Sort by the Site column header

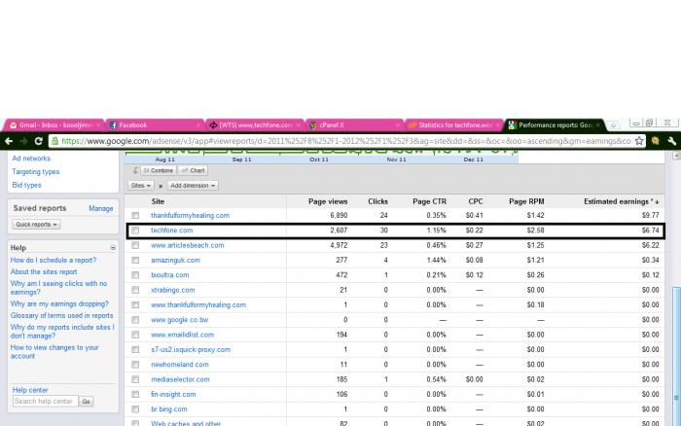coord(158,201)
